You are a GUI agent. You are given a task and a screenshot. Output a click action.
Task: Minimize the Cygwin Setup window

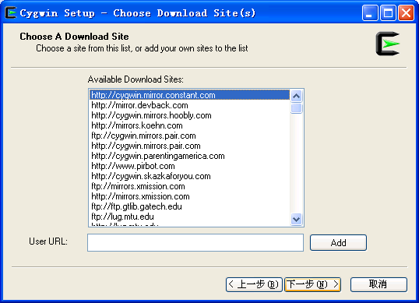coord(370,12)
